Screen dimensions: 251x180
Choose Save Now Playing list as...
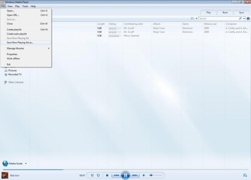26,42
